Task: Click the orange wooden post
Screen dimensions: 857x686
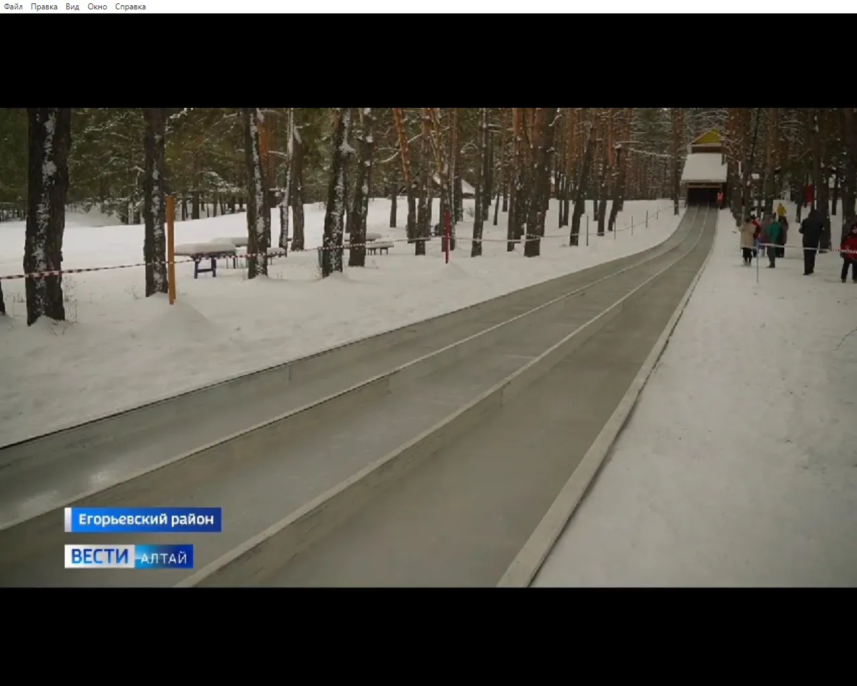Action: [171, 249]
